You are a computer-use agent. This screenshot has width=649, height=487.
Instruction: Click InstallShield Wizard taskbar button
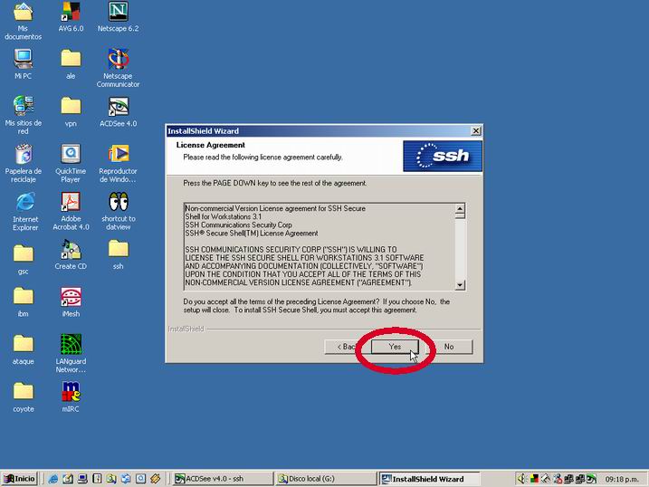coord(429,479)
